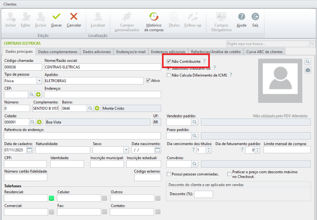Click the Sair exit icon
The height and width of the screenshot is (220, 317).
[x=255, y=17]
